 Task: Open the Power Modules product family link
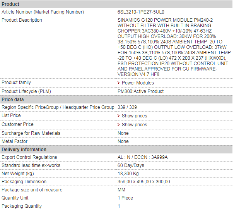pyautogui.click(x=138, y=83)
